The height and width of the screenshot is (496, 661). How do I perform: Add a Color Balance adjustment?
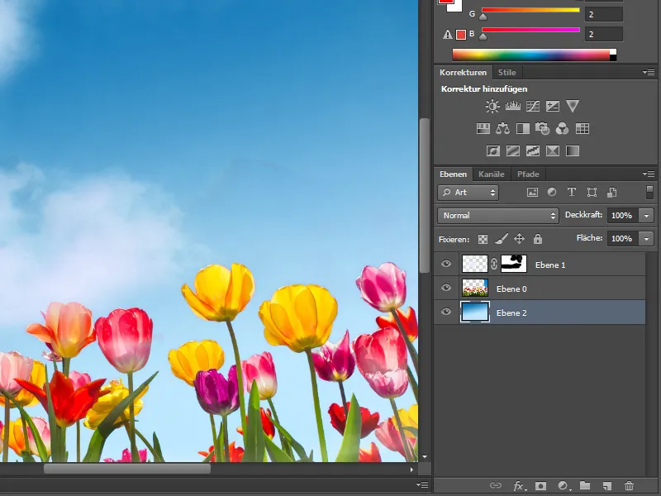click(x=502, y=128)
